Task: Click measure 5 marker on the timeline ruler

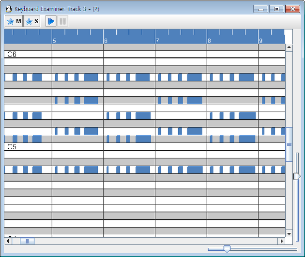Action: pos(54,41)
